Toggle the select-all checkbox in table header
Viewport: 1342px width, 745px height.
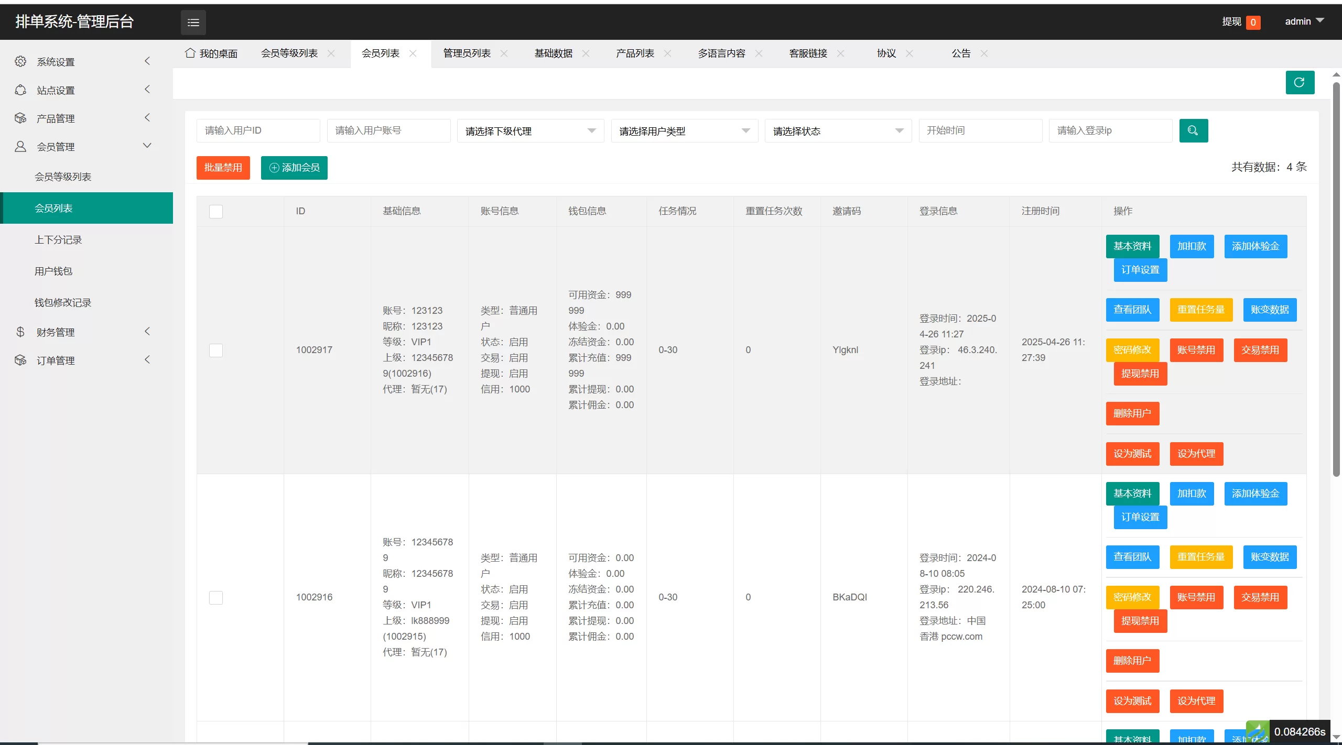point(215,212)
